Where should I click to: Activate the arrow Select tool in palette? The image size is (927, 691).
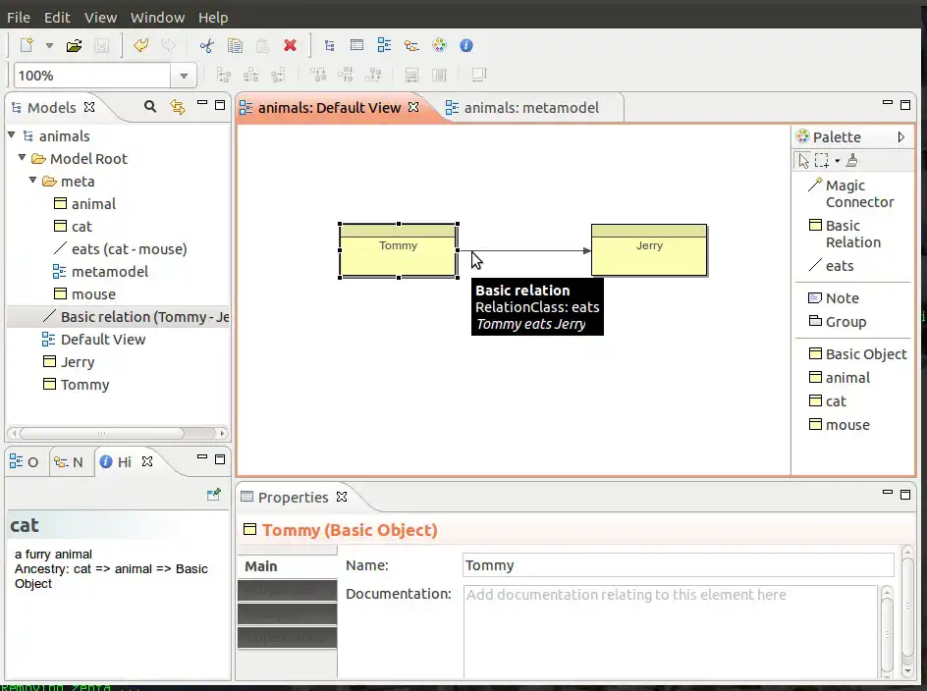pyautogui.click(x=804, y=161)
